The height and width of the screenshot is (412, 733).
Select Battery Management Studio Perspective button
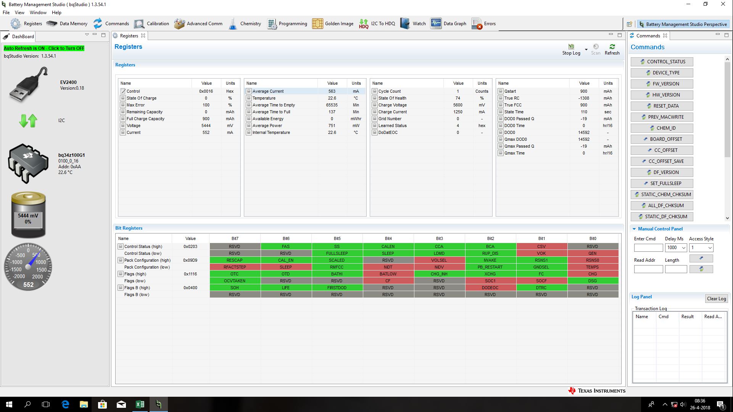(x=683, y=24)
